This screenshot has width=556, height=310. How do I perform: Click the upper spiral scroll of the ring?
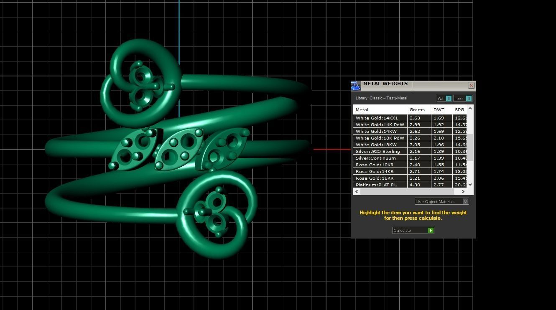pyautogui.click(x=141, y=83)
